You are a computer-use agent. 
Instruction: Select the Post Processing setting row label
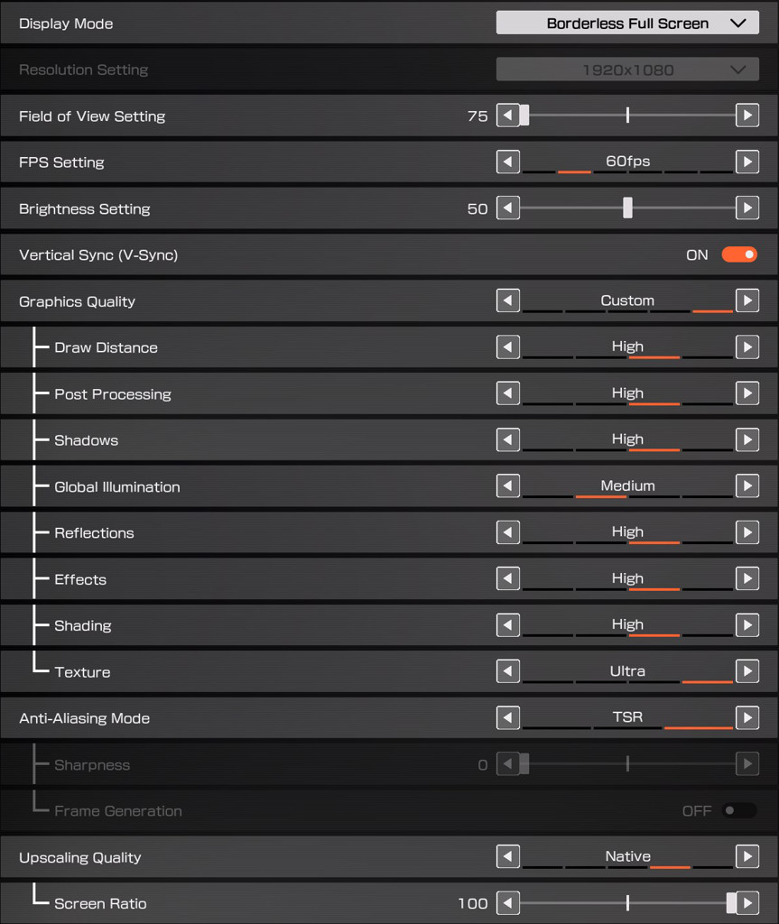click(x=113, y=394)
